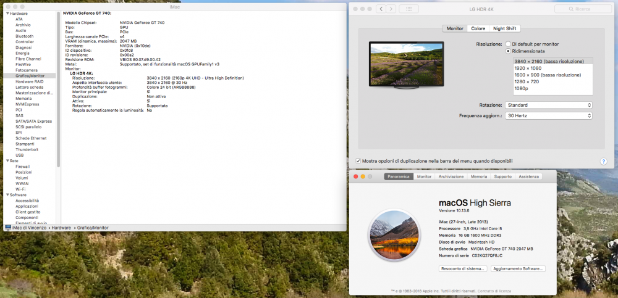
Task: Click the help question mark button
Action: [x=603, y=162]
